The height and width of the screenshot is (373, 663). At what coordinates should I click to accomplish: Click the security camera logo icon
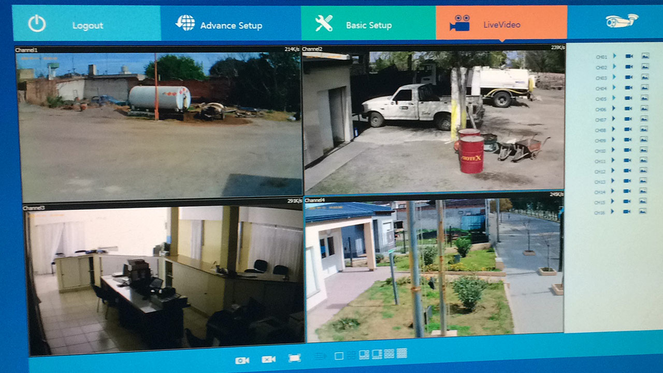coord(622,21)
